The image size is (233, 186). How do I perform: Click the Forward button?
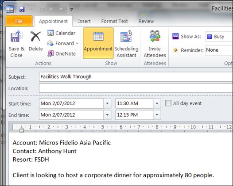click(x=61, y=43)
